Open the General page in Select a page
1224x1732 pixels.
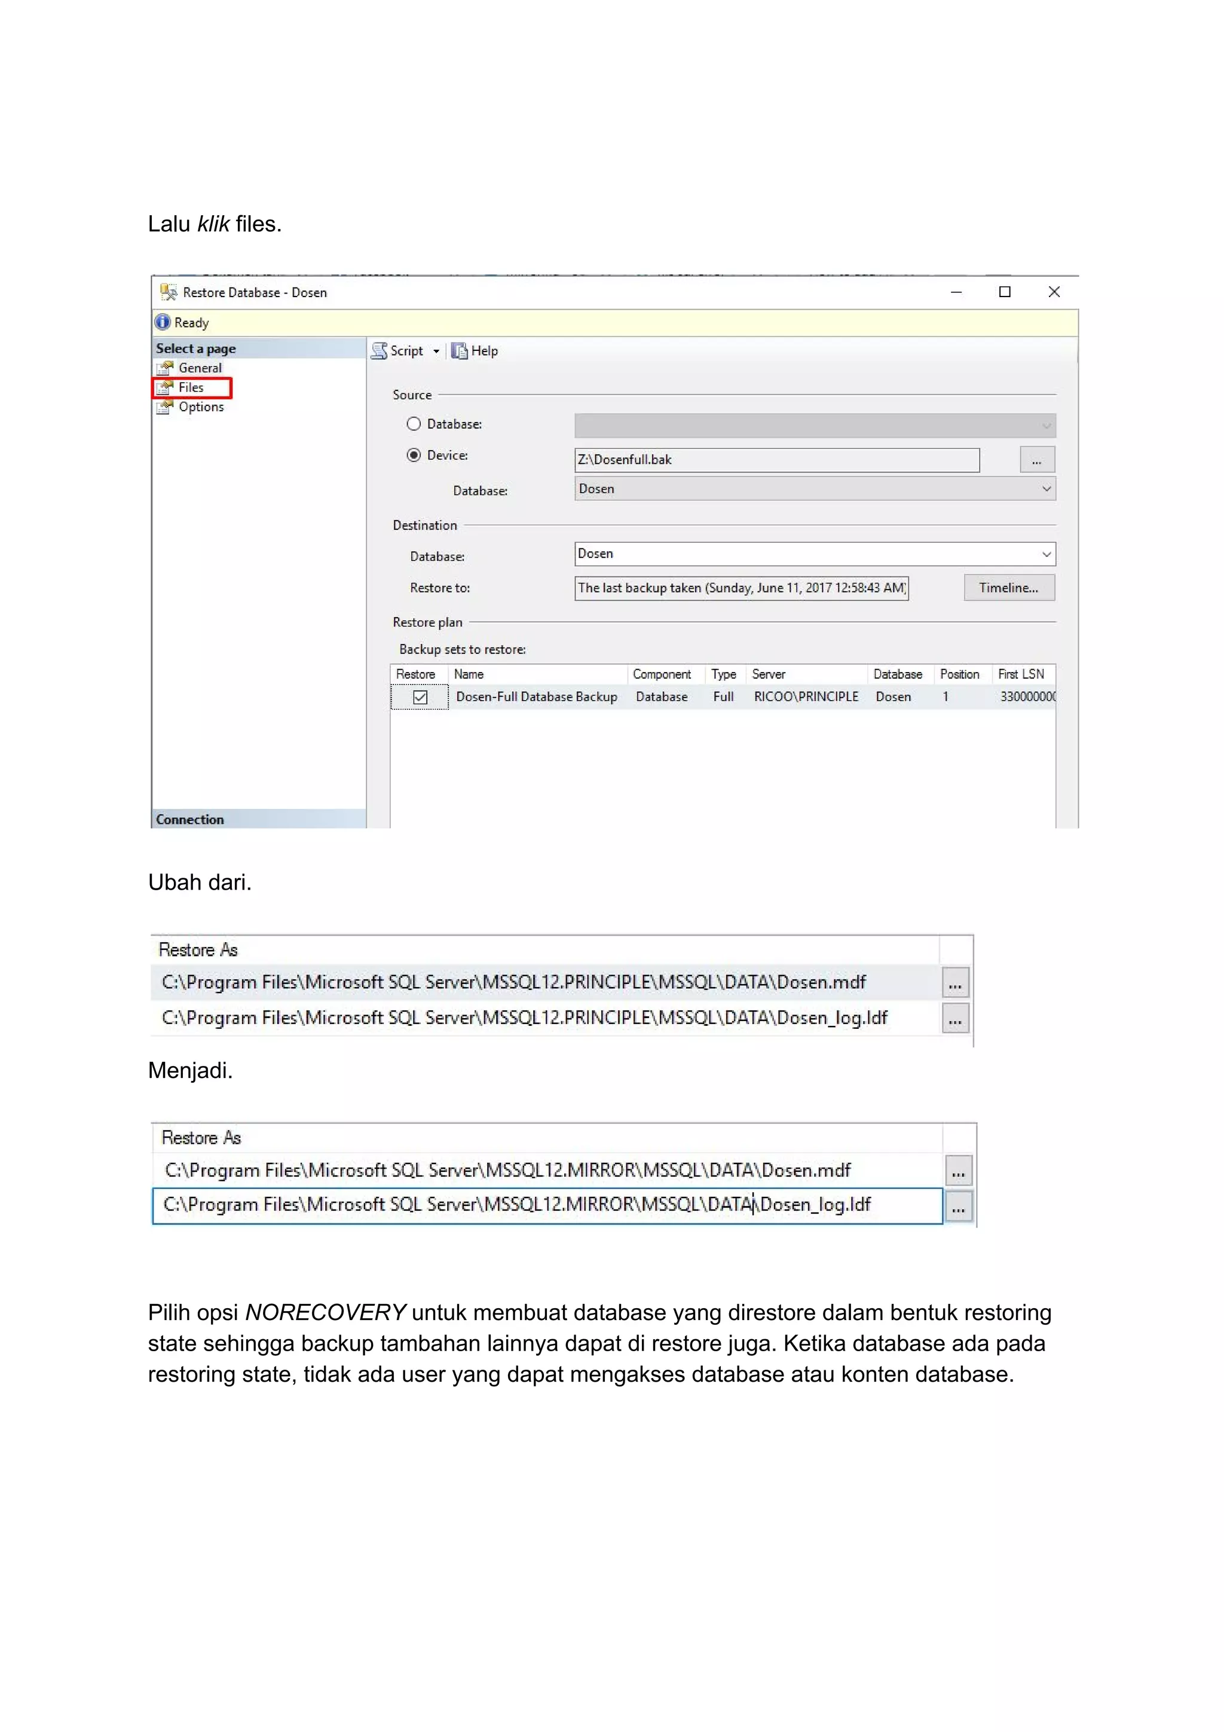click(200, 368)
